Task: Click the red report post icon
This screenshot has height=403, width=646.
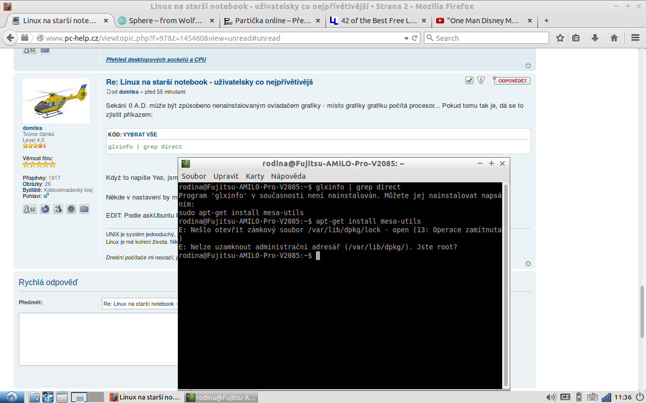Action: pyautogui.click(x=480, y=81)
